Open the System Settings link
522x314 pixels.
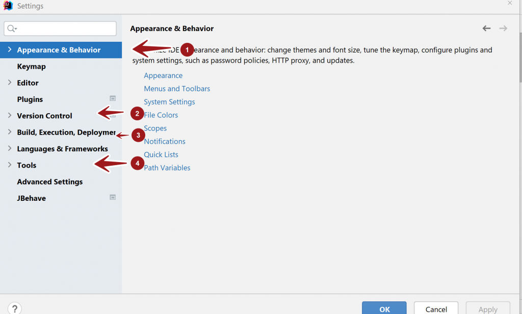click(x=169, y=102)
